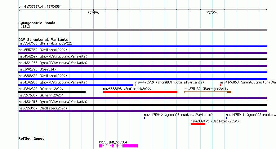Click the nsv6389475 Sedlazeck2020 label
This screenshot has height=149, width=276.
click(215, 121)
